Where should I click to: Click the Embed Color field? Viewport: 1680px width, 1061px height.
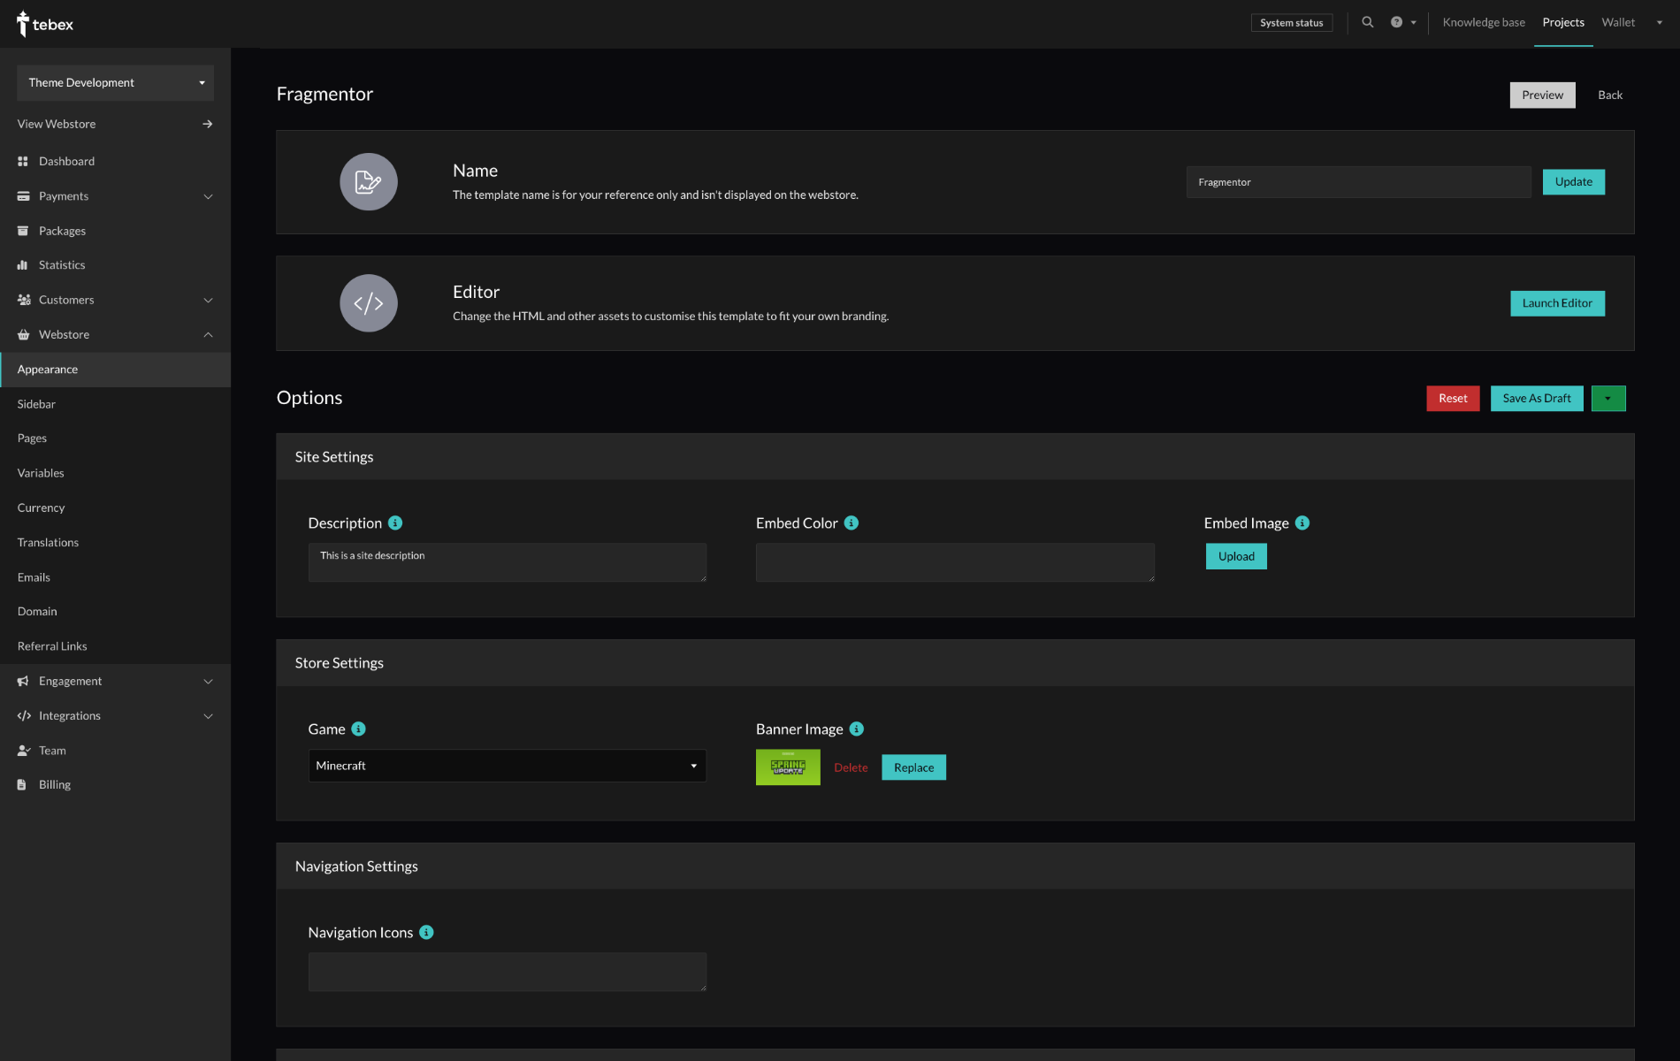954,562
